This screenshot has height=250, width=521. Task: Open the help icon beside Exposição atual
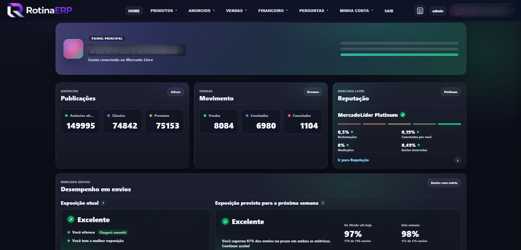[x=103, y=203]
